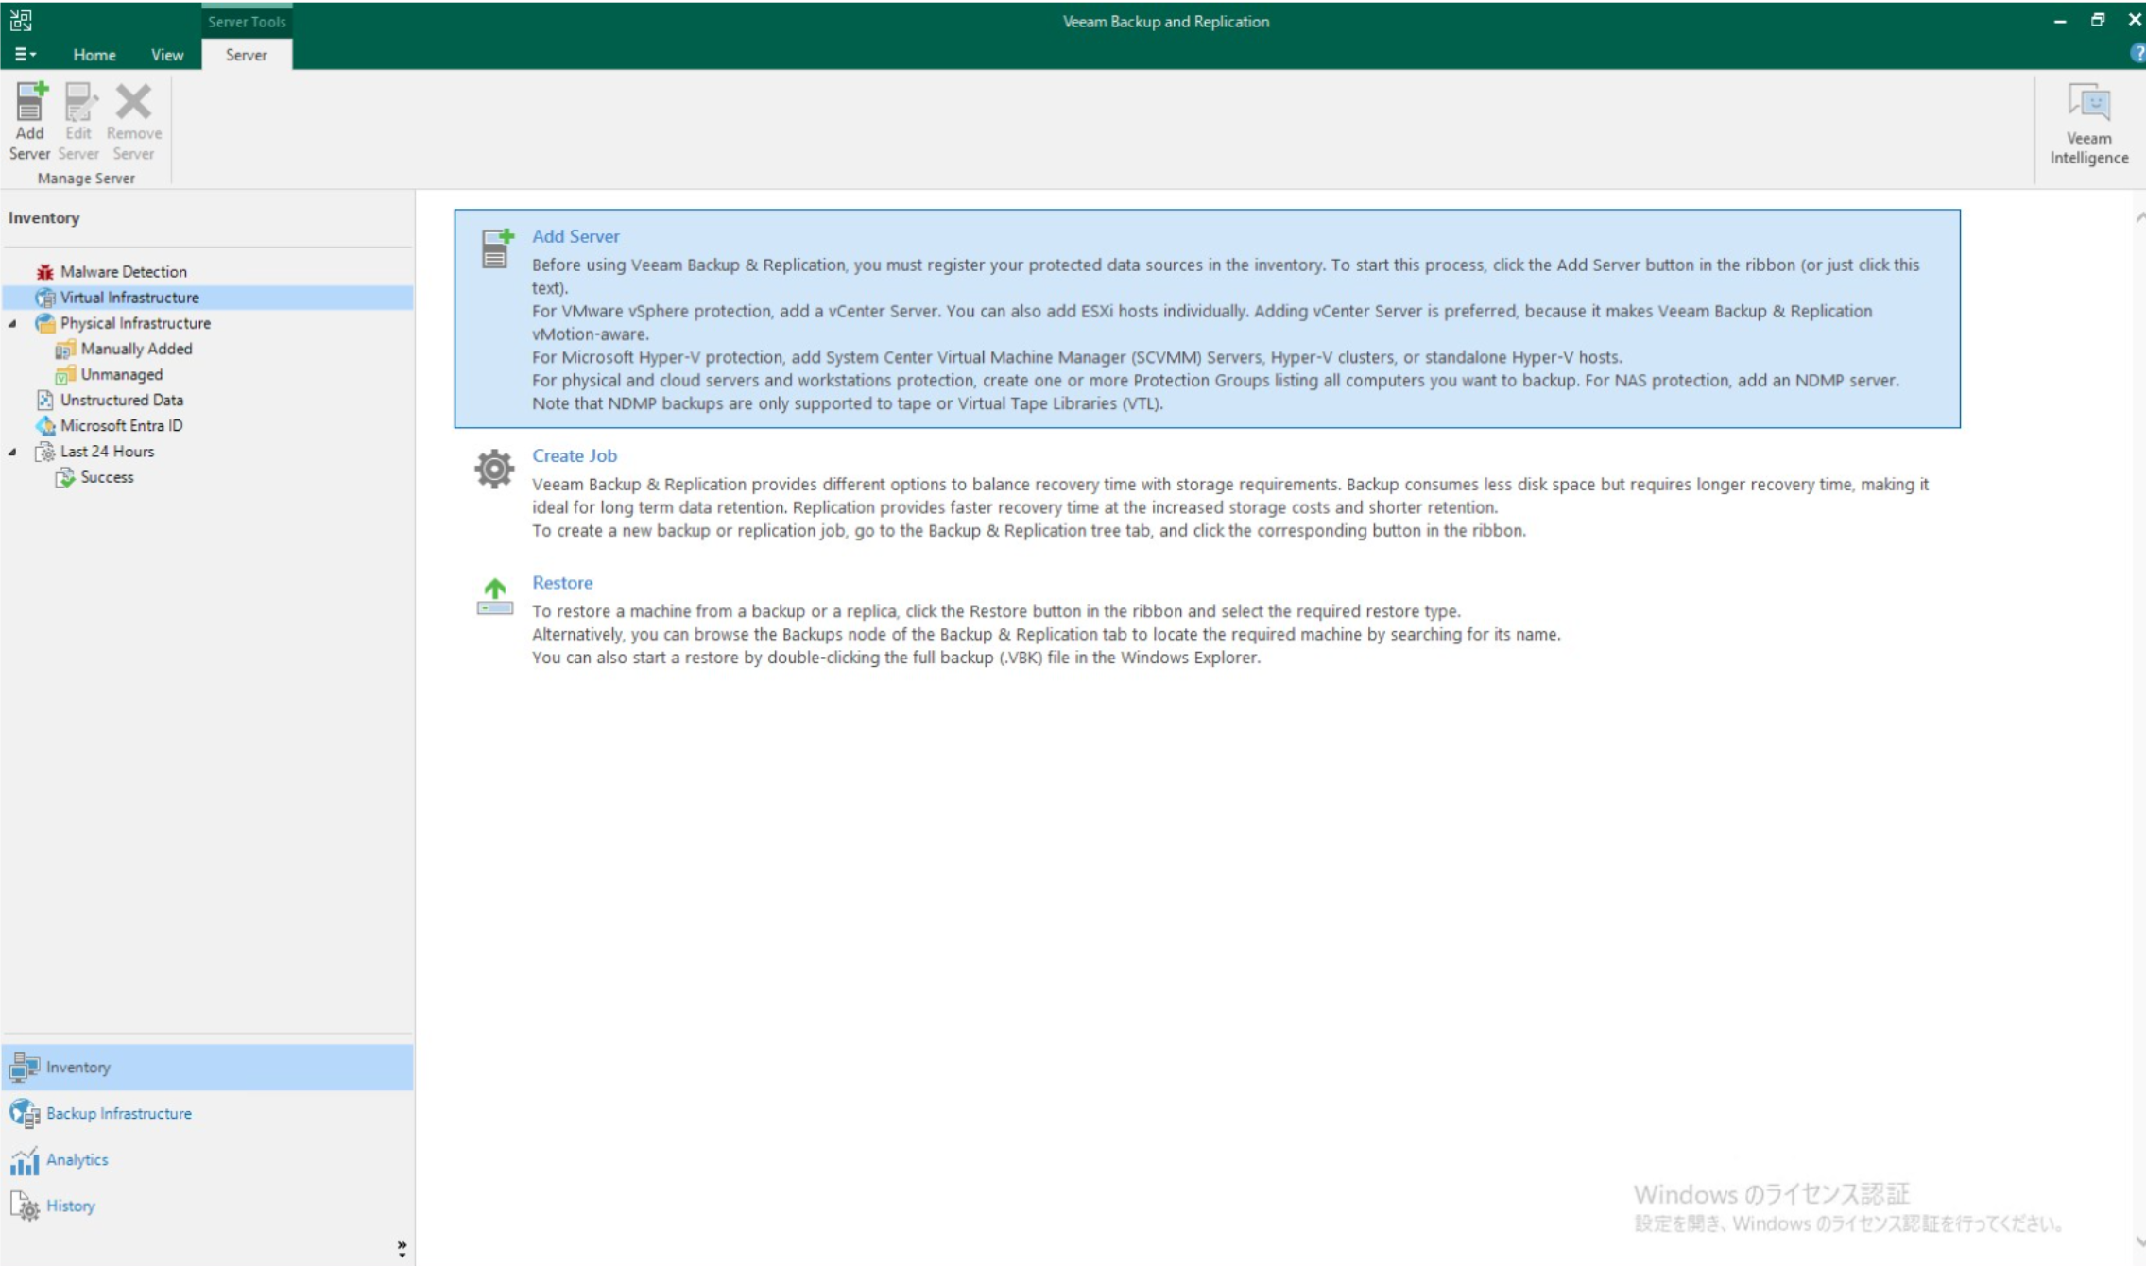The height and width of the screenshot is (1266, 2146).
Task: Click the Success node icon
Action: pyautogui.click(x=65, y=477)
